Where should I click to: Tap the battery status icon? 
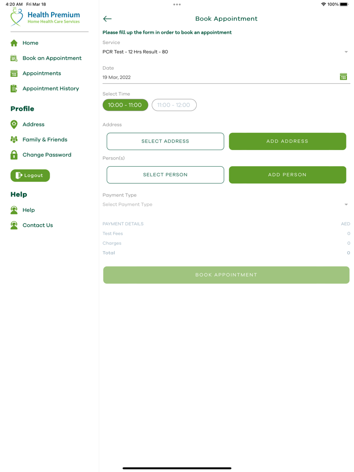click(344, 4)
